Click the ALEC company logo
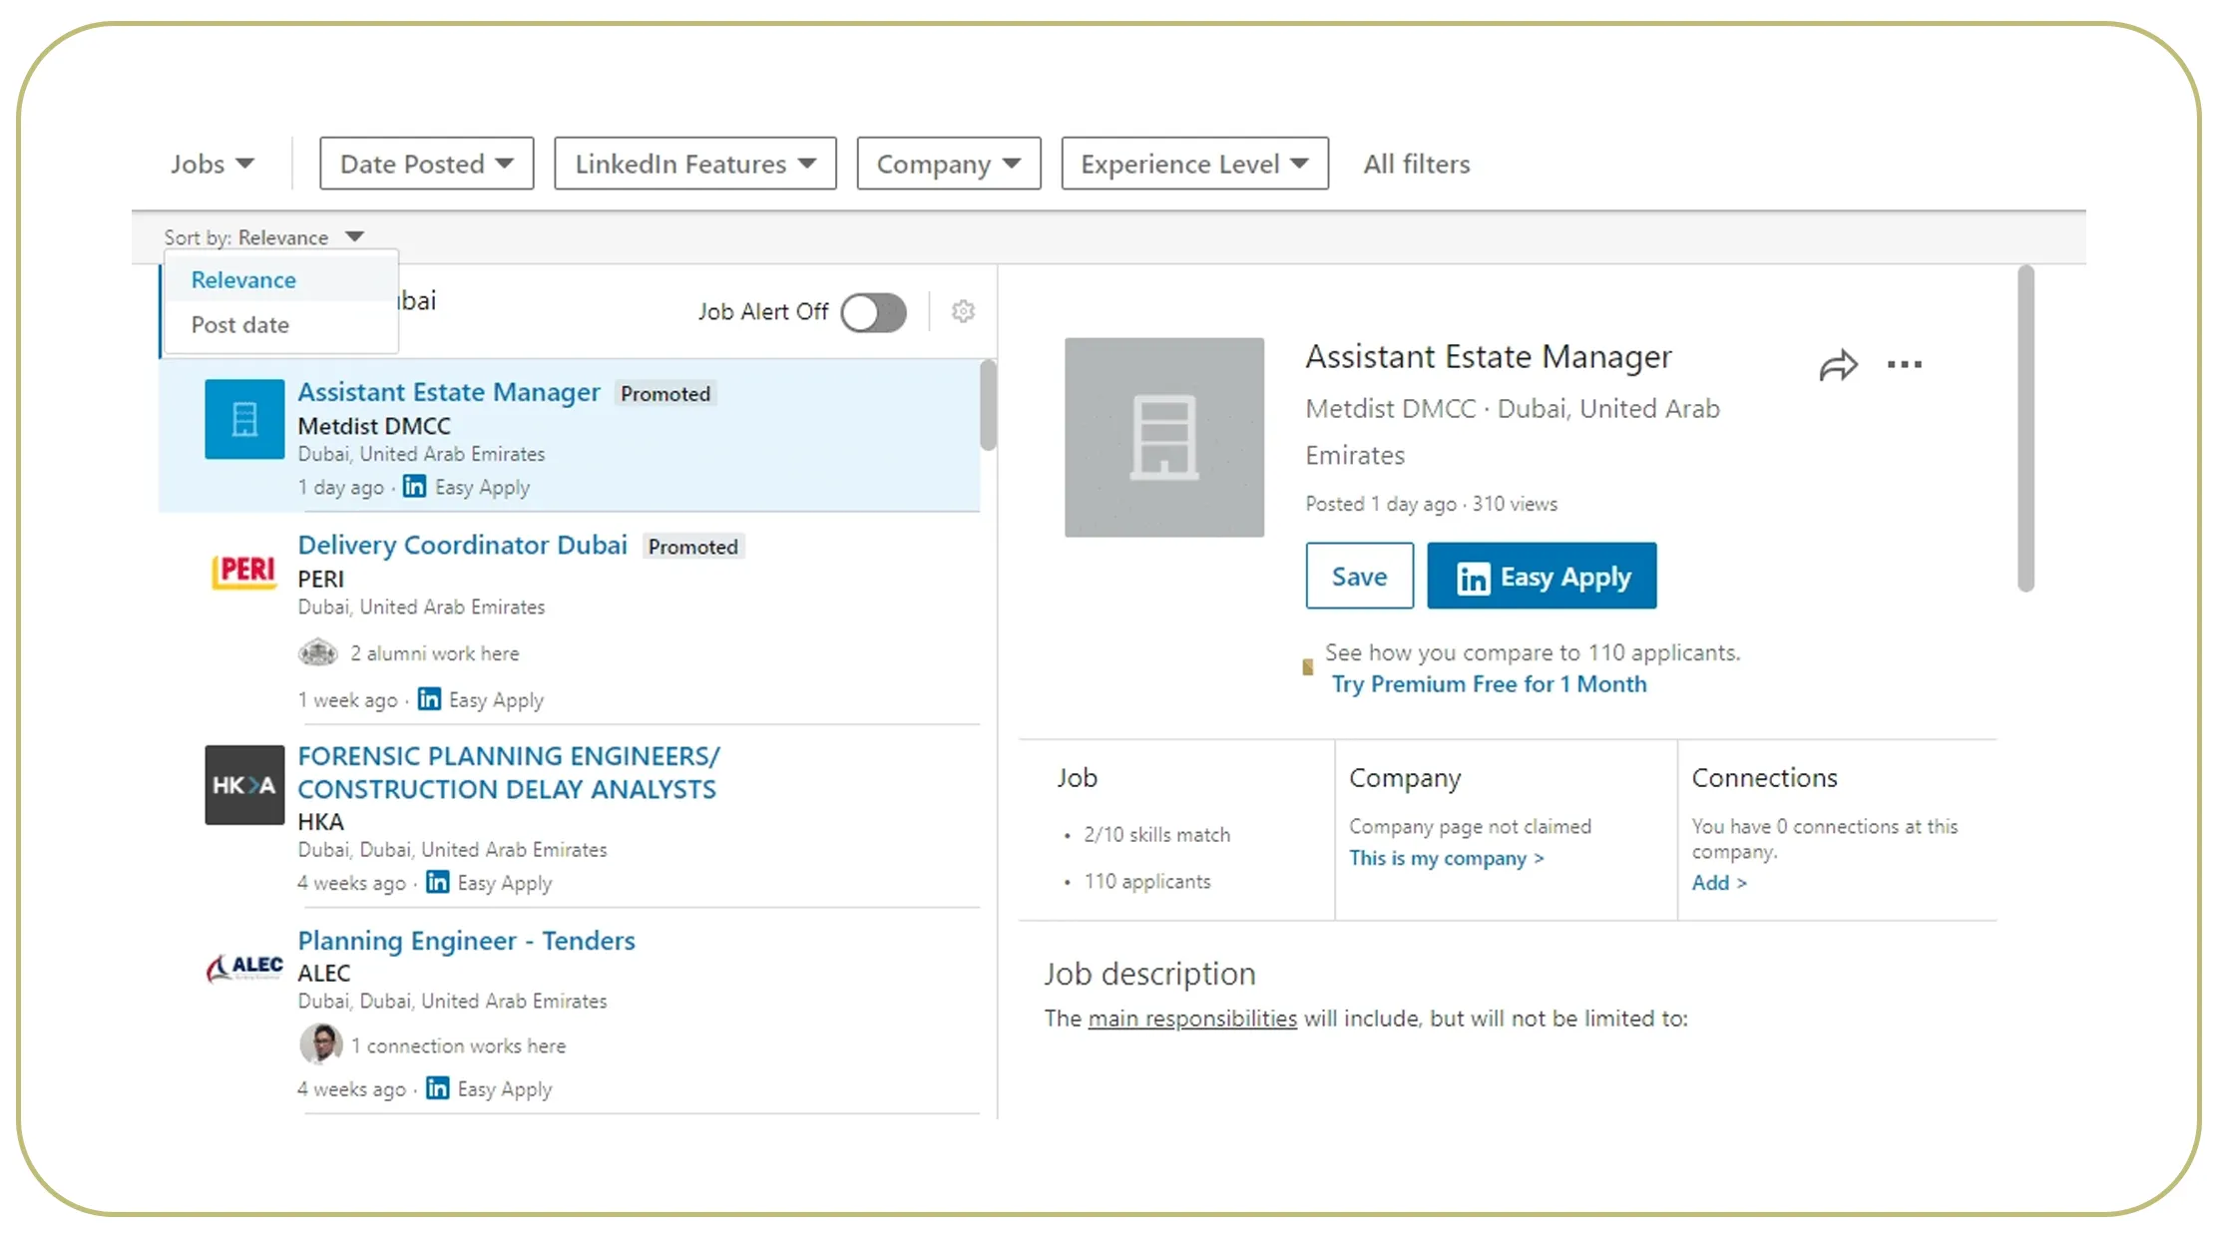This screenshot has width=2218, height=1237. click(x=242, y=966)
